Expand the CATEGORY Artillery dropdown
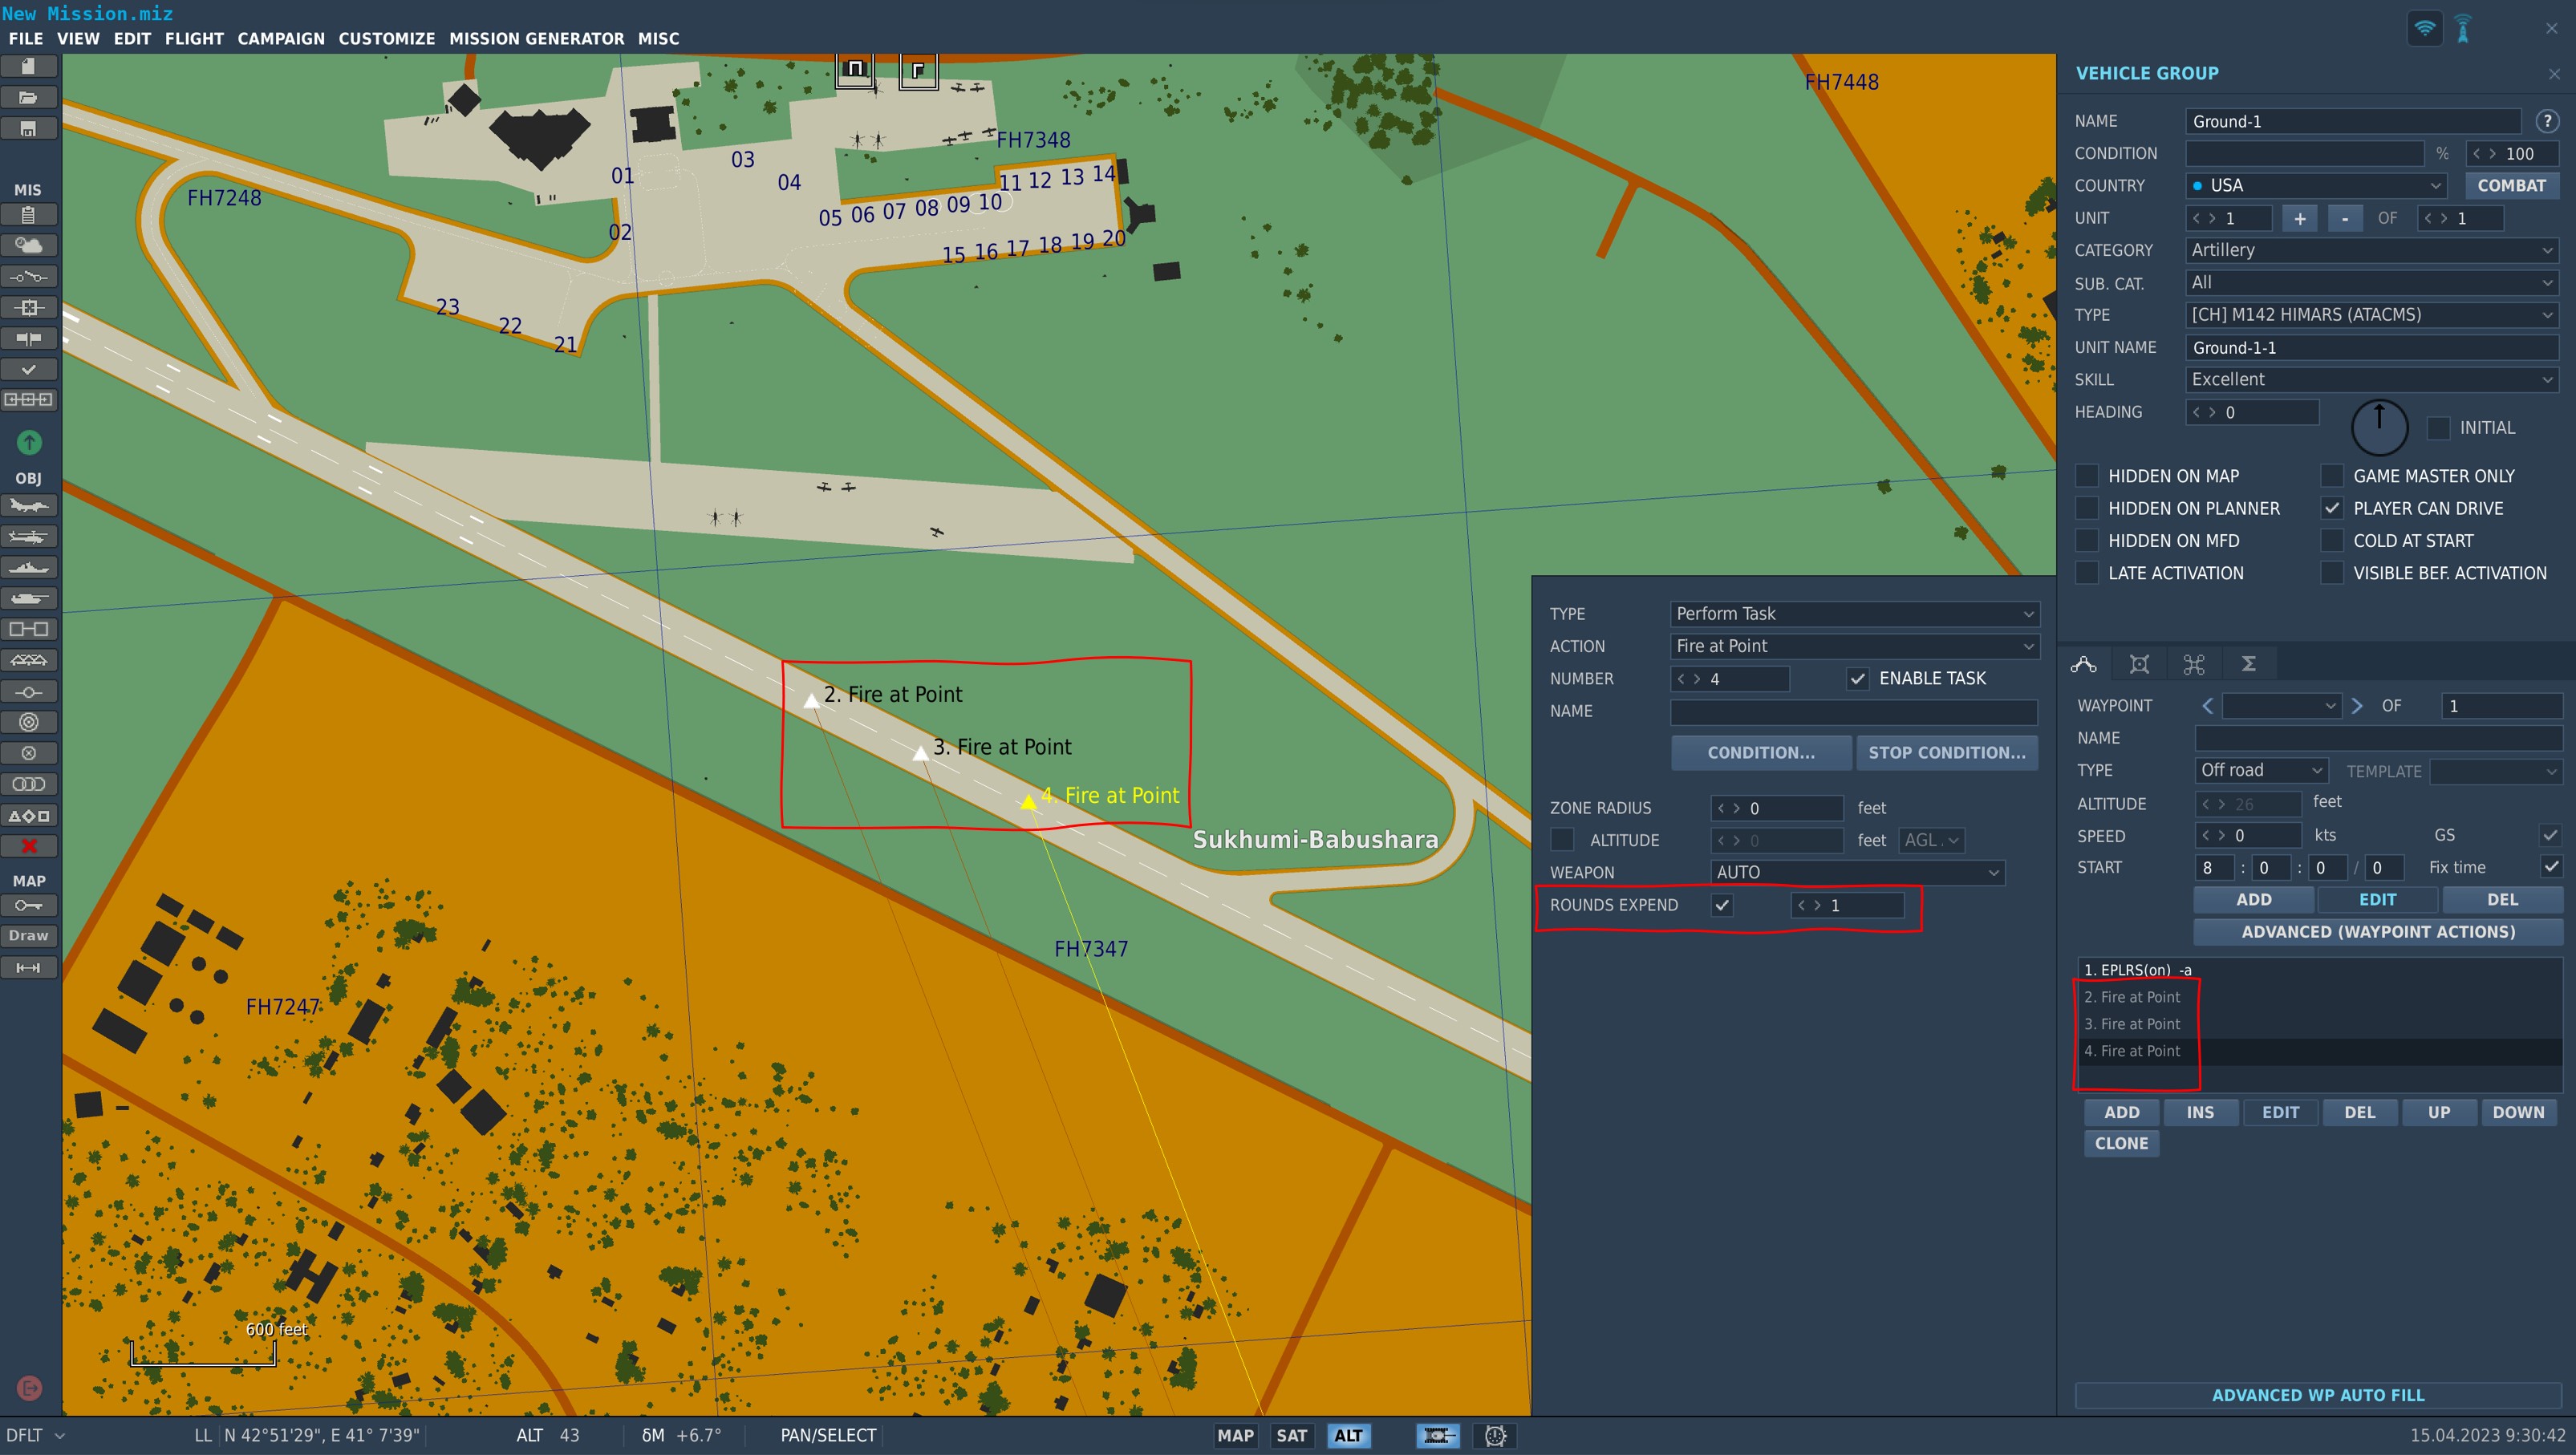Image resolution: width=2576 pixels, height=1455 pixels. (x=2371, y=250)
